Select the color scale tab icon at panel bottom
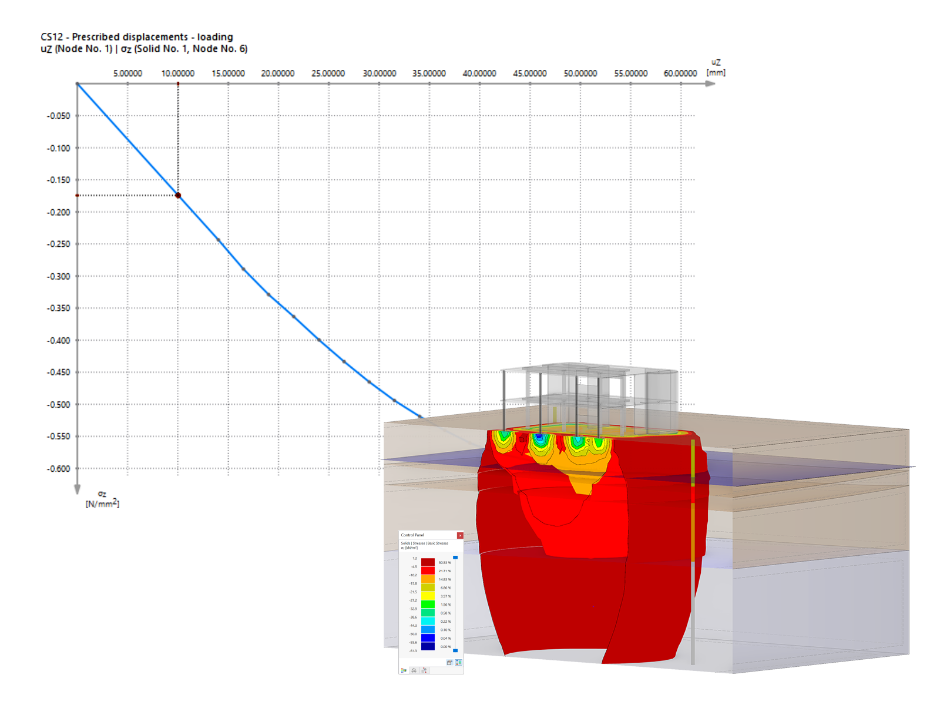 pos(404,670)
